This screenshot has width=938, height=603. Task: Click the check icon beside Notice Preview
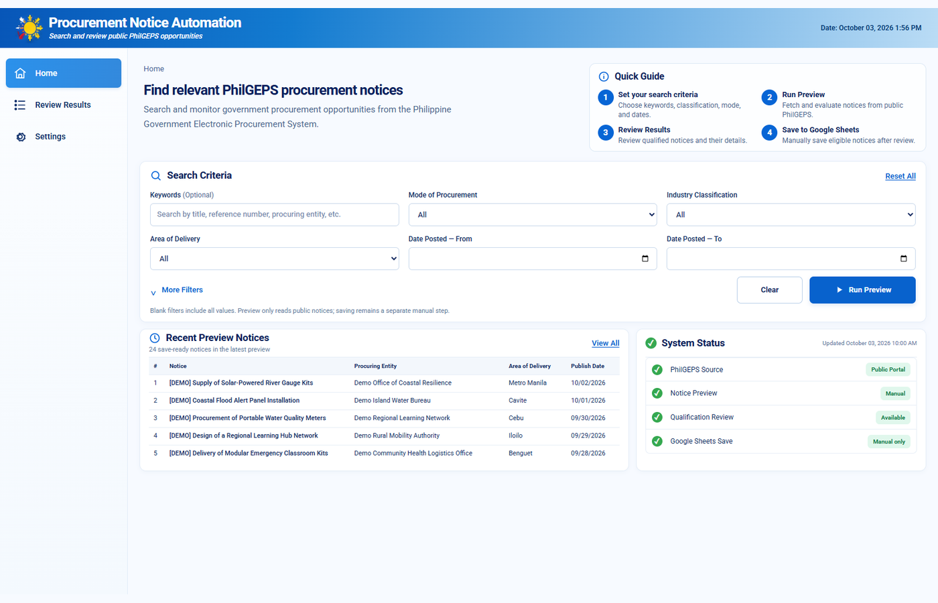[x=657, y=393]
